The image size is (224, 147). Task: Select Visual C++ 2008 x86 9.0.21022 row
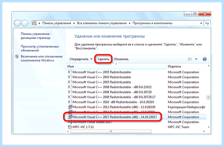(x=136, y=87)
